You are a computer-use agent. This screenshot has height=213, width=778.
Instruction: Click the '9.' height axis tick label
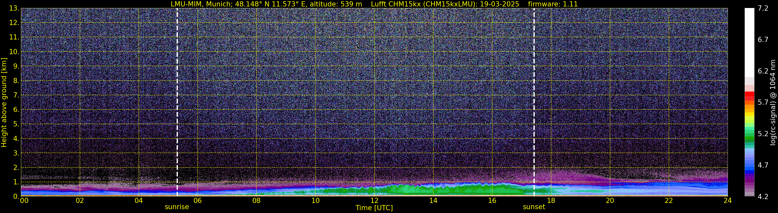click(x=16, y=66)
